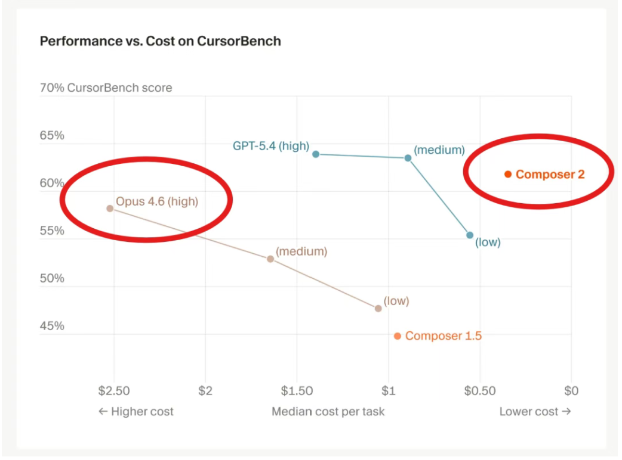Click the $0.50 x-axis tick label

(480, 391)
